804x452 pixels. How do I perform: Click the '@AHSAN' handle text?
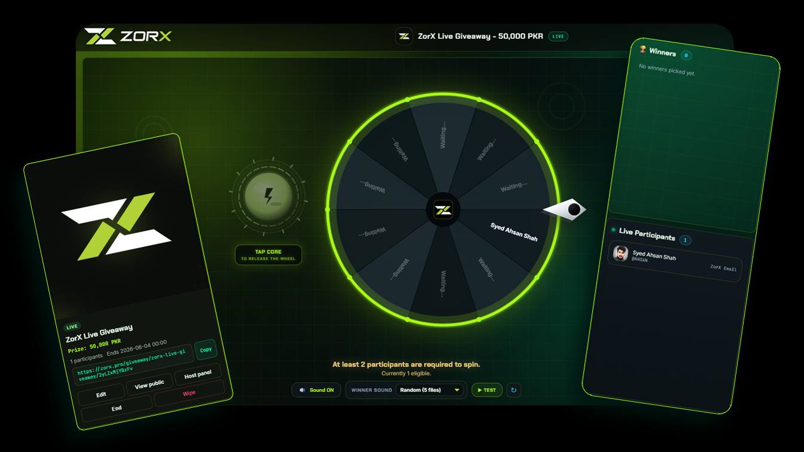click(x=639, y=260)
